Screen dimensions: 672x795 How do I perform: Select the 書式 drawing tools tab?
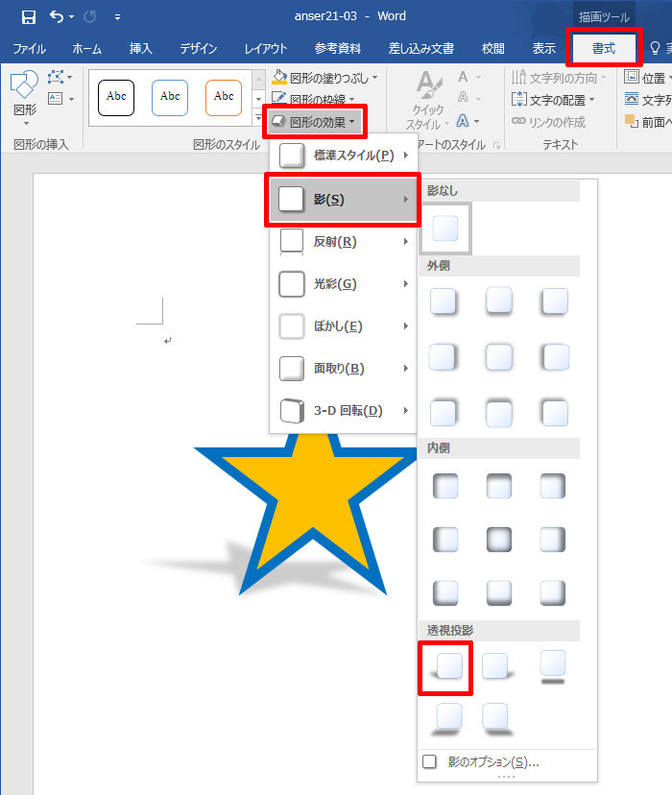pos(604,49)
